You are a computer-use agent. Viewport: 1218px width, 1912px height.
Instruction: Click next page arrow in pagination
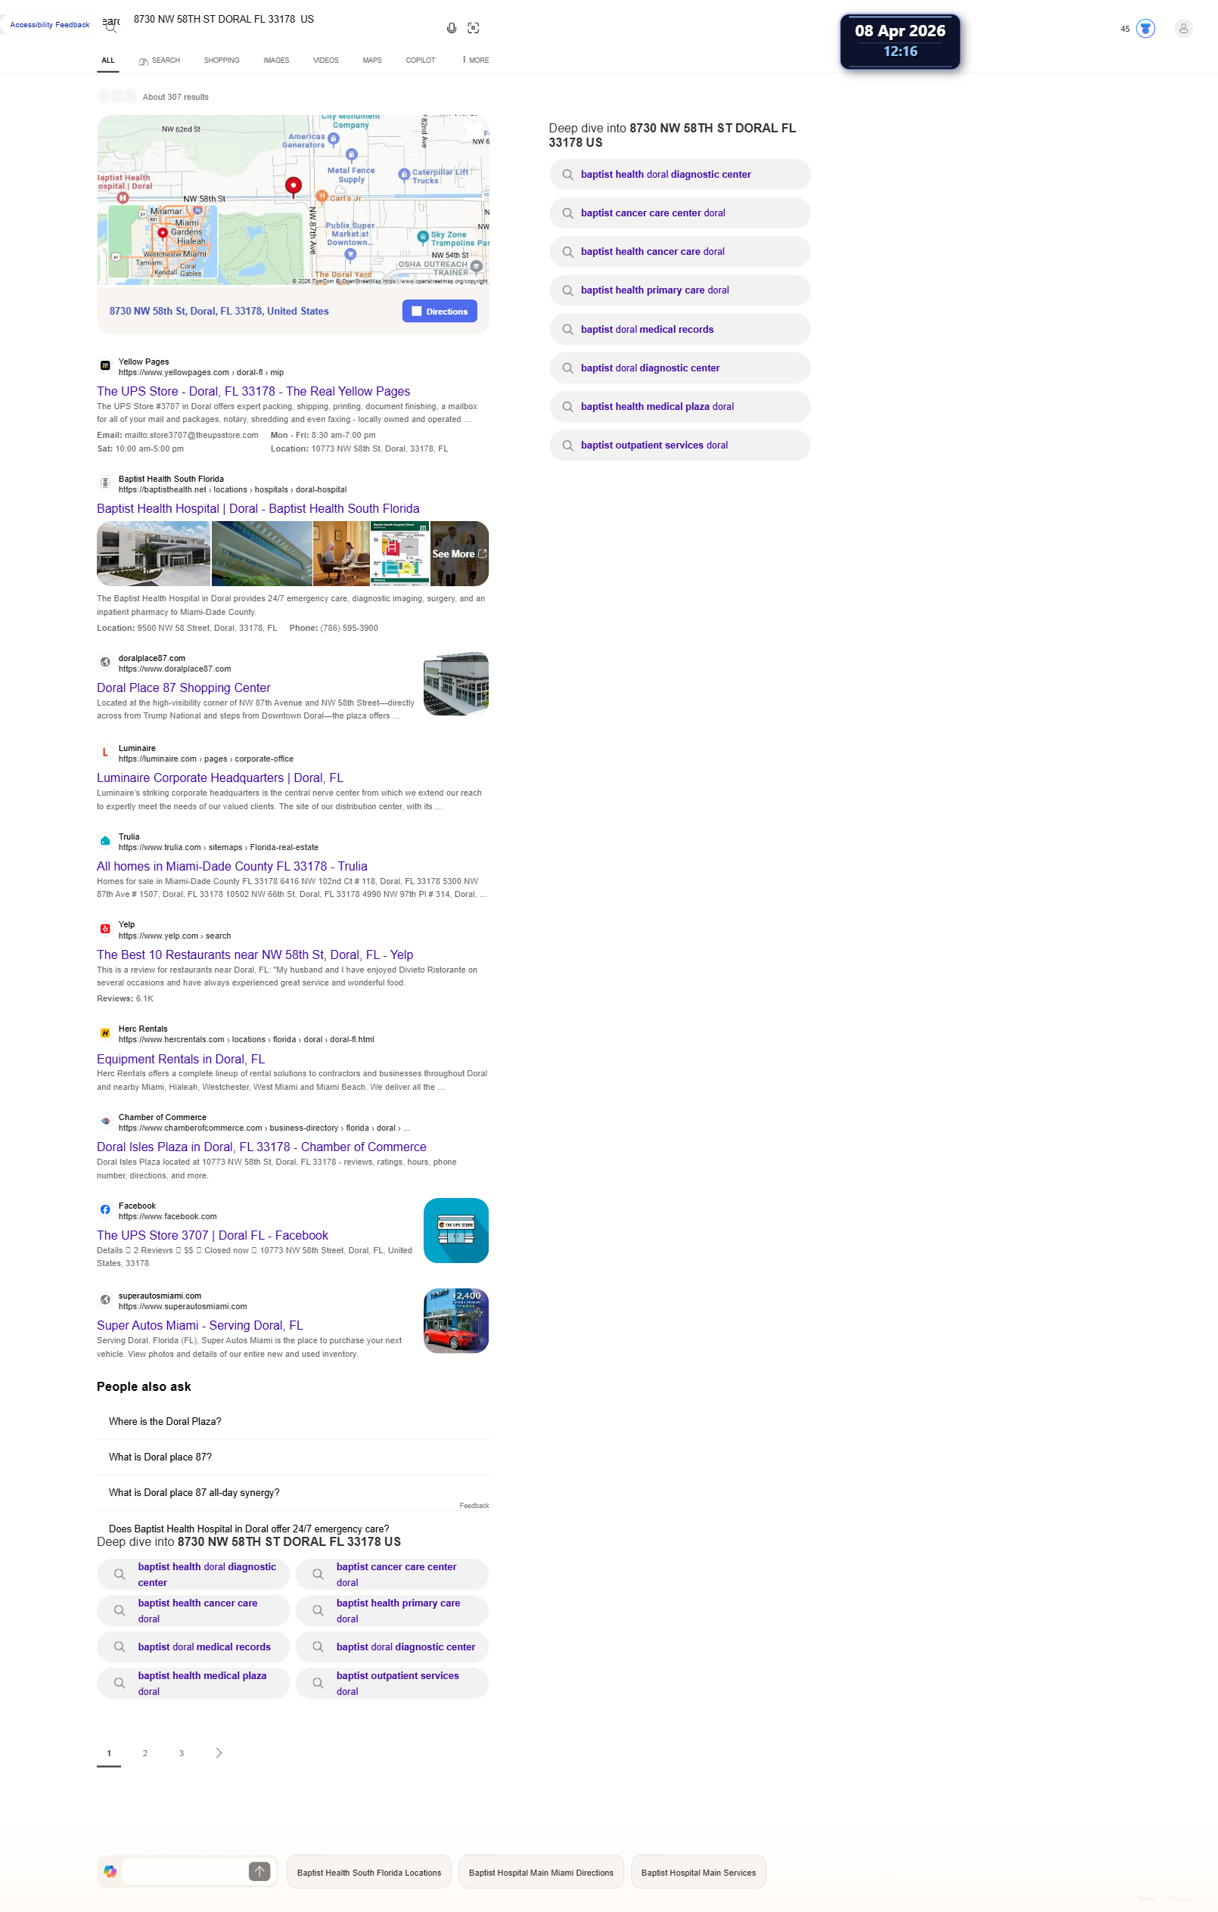point(219,1752)
